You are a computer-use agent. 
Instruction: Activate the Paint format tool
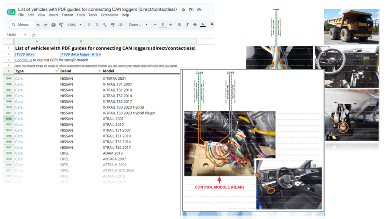pos(61,25)
